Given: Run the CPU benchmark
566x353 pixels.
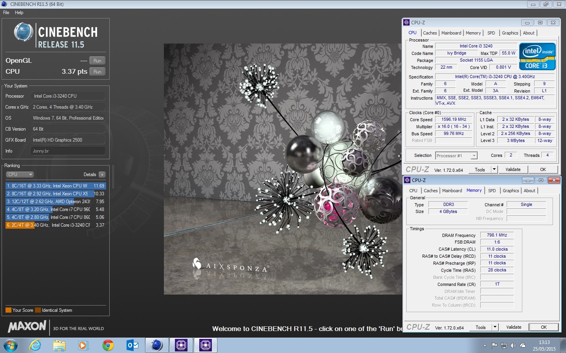Looking at the screenshot, I should [x=97, y=72].
